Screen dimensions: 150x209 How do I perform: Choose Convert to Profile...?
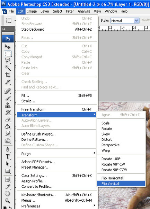click(x=57, y=186)
